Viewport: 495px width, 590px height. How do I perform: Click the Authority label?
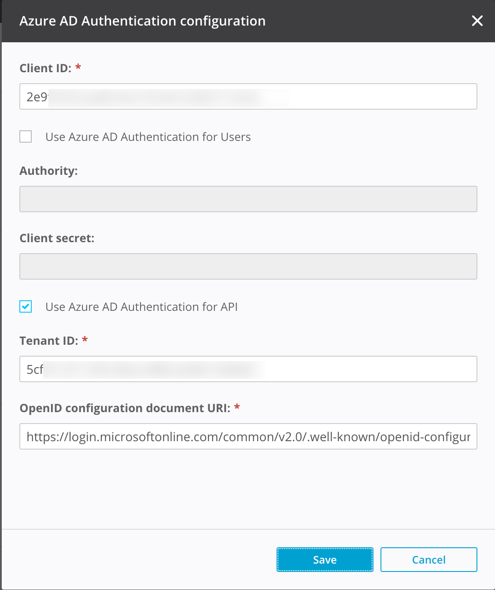click(x=48, y=170)
